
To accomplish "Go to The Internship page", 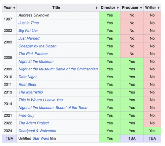I will [31, 92].
